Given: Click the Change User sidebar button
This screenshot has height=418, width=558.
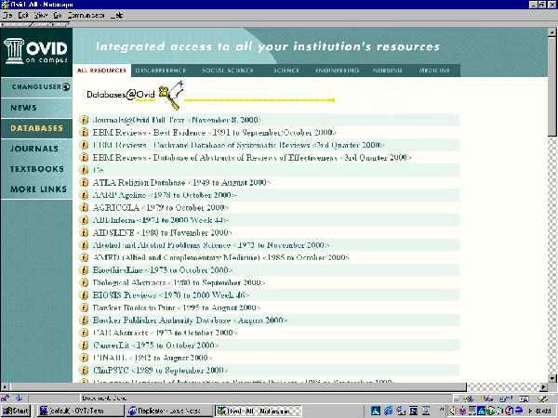Looking at the screenshot, I should tap(36, 87).
